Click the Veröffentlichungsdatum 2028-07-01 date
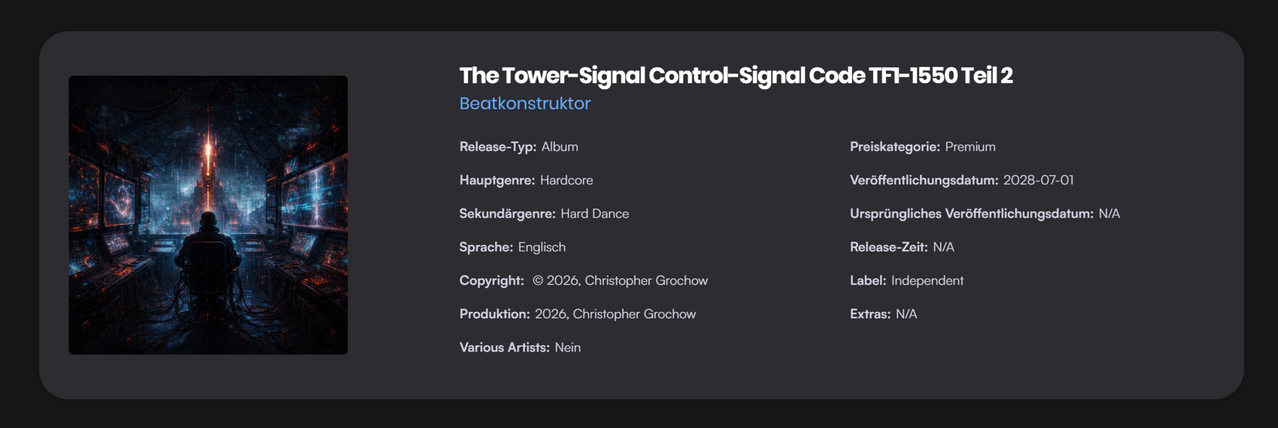Viewport: 1278px width, 428px height. coord(1038,180)
